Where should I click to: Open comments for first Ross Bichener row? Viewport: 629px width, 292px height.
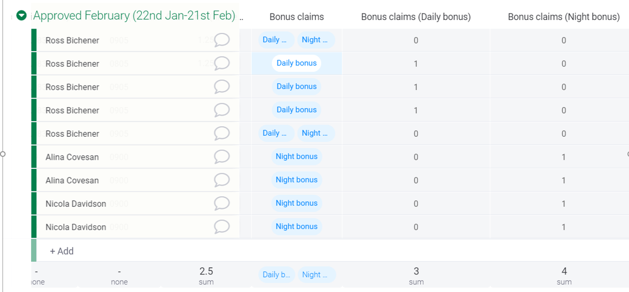[221, 40]
